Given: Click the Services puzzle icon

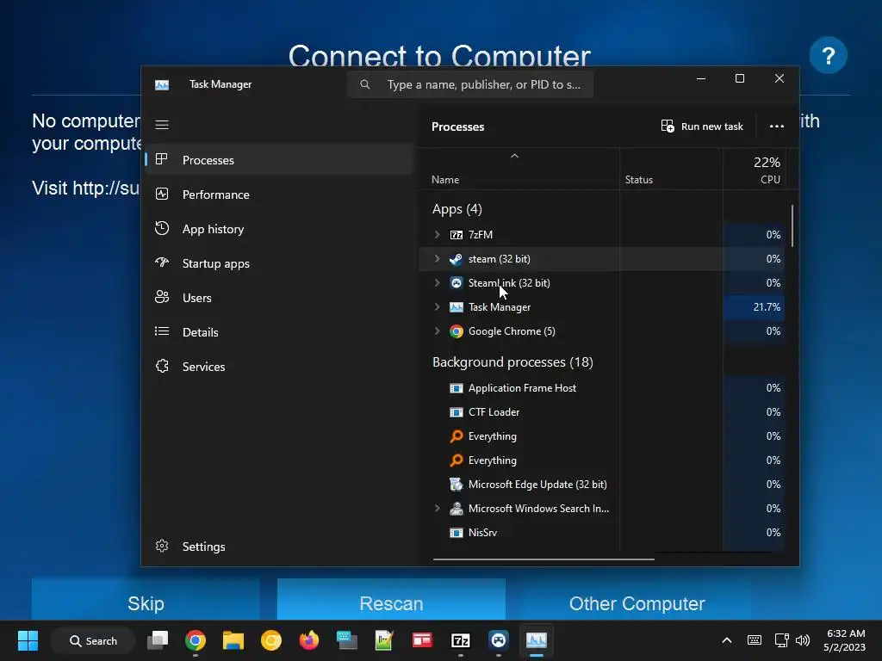Looking at the screenshot, I should coord(162,366).
